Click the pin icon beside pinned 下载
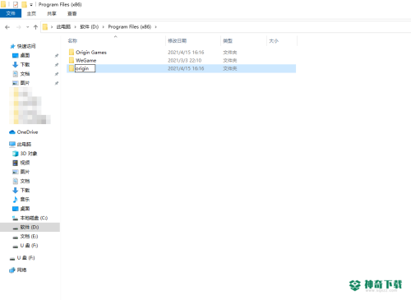This screenshot has height=300, width=411. point(57,65)
